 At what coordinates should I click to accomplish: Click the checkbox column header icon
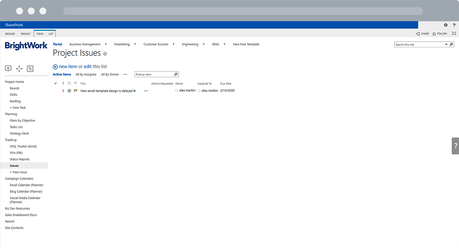pos(69,84)
